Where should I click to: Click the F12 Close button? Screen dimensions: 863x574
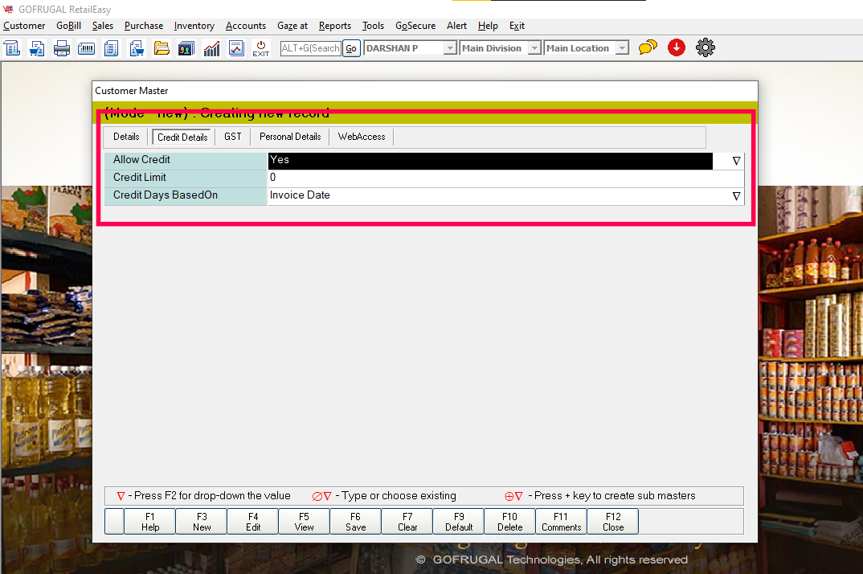tap(613, 522)
